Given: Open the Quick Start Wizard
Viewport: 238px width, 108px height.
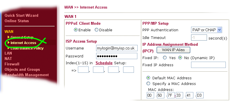Looking at the screenshot, I should point(21,15).
